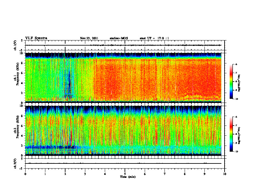Click time axis tick label "8"
The height and width of the screenshot is (195, 253).
click(x=185, y=174)
